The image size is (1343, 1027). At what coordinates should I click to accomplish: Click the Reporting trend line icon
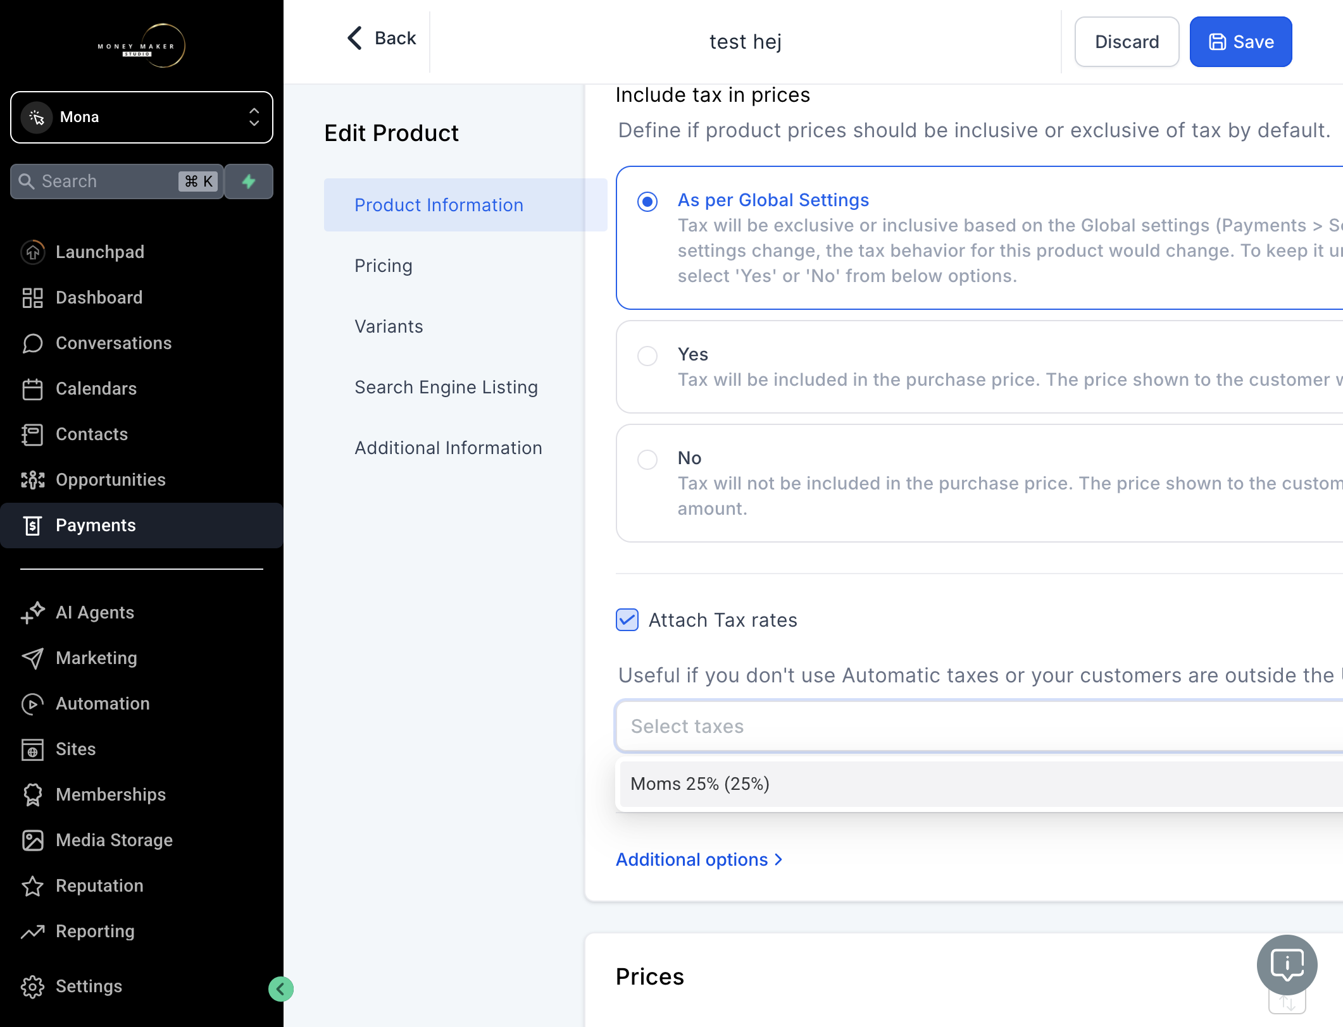pyautogui.click(x=33, y=931)
